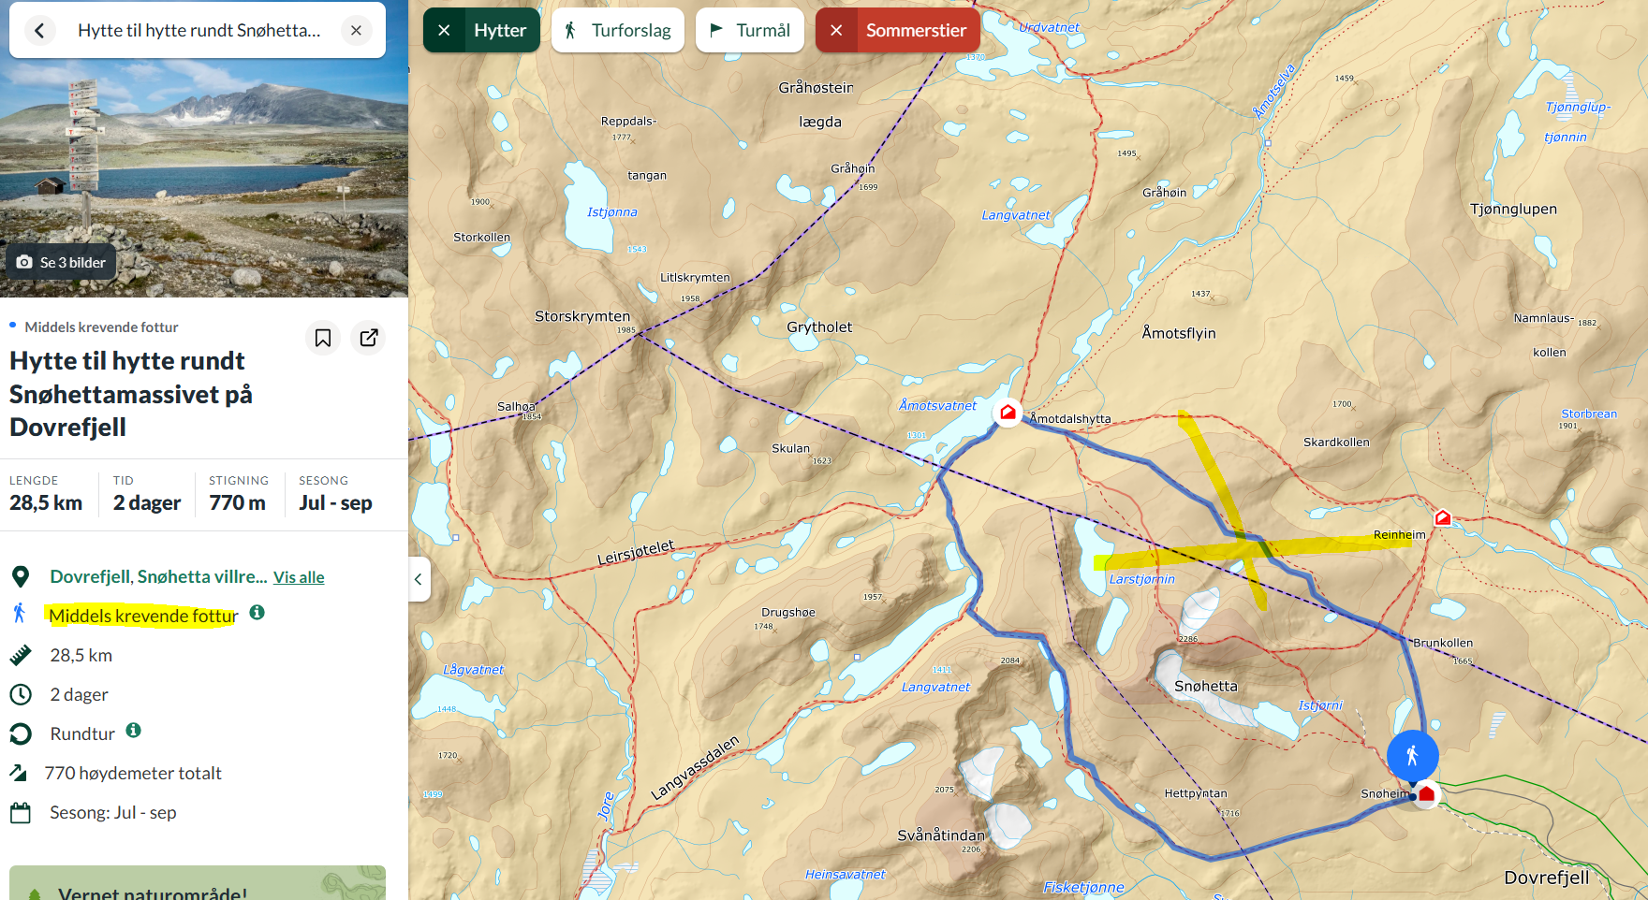This screenshot has width=1648, height=900.
Task: Turn off the Sommerstier layer filter
Action: (x=837, y=31)
